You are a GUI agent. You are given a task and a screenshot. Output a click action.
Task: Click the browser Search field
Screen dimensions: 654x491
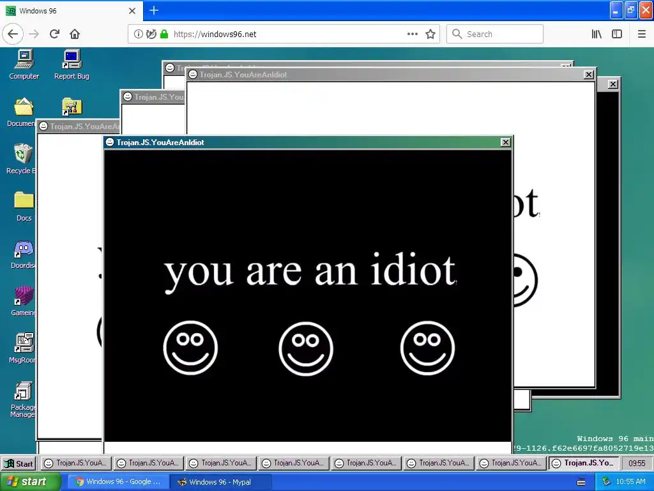(495, 35)
